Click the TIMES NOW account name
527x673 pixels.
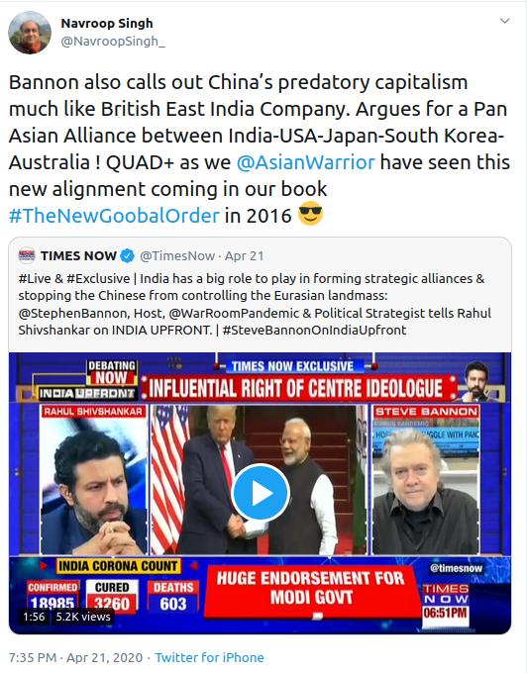[x=78, y=255]
